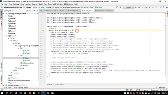Expand the Lesson7 module
Image resolution: width=168 pixels, height=95 pixels.
pyautogui.click(x=6, y=33)
